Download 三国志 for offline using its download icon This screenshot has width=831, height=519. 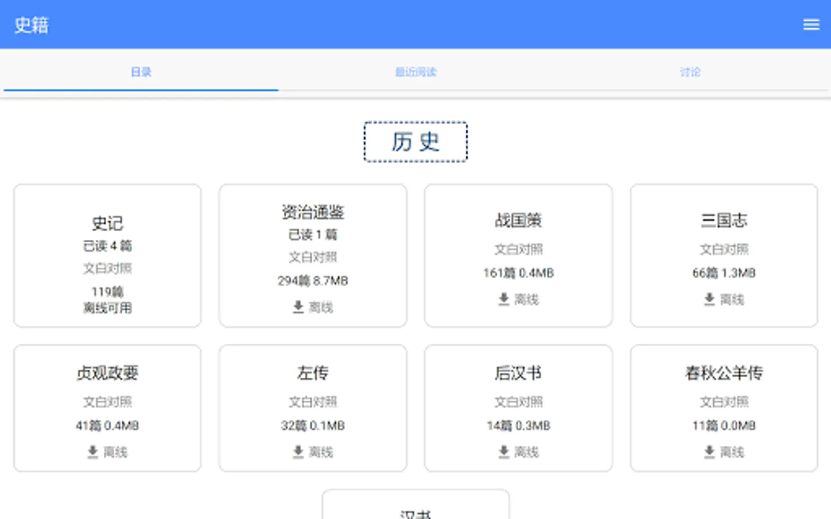[710, 299]
